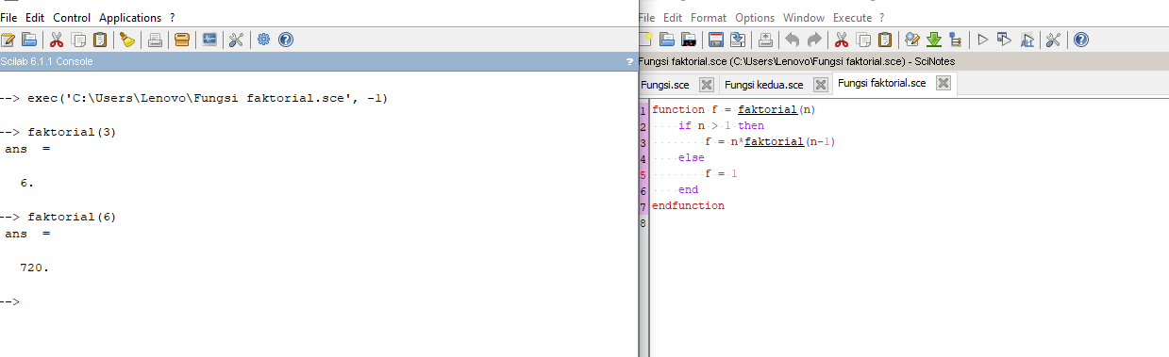
Task: Copy icon in SciNotes toolbar
Action: point(862,40)
